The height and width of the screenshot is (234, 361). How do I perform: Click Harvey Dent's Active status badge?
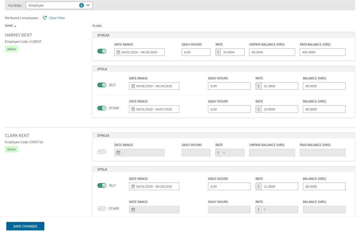click(11, 49)
